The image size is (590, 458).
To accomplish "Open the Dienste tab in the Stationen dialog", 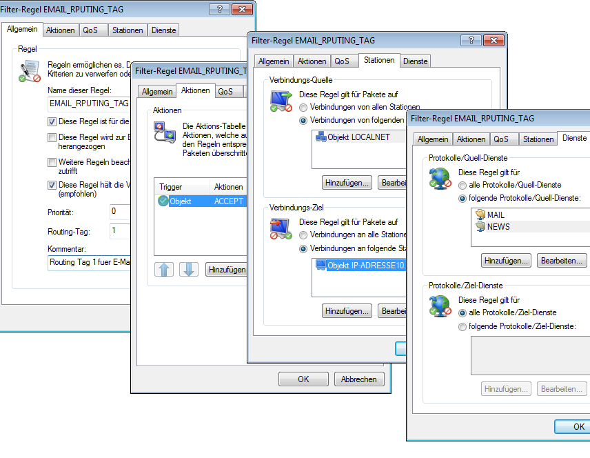I will [416, 61].
